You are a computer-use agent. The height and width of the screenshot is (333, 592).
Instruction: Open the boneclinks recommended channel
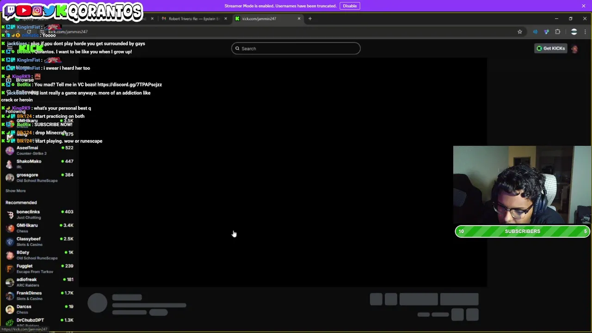point(39,214)
